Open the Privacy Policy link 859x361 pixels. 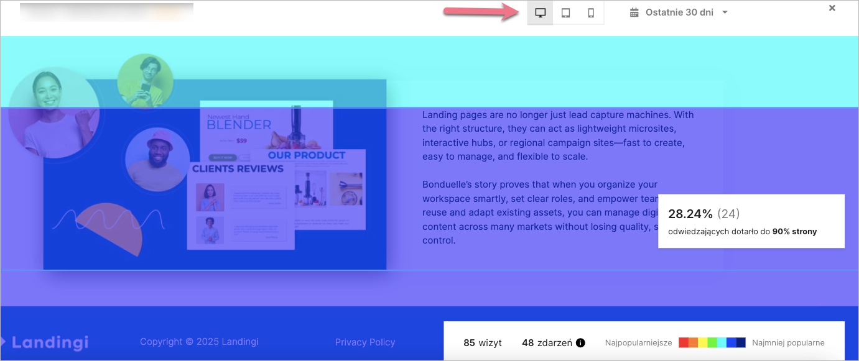(x=364, y=342)
